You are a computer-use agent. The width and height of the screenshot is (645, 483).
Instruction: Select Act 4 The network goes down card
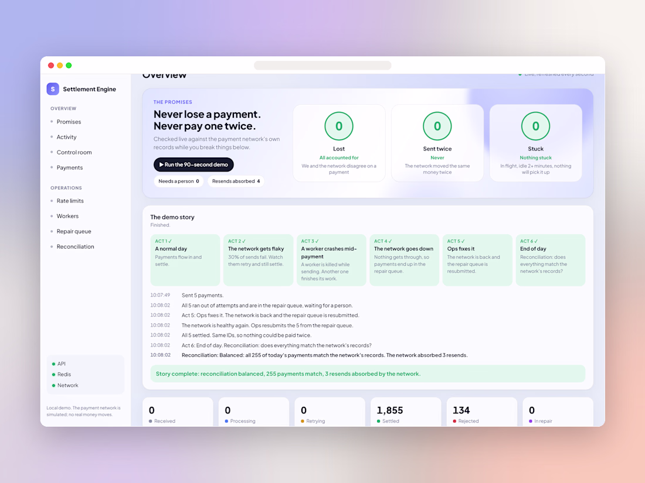pyautogui.click(x=404, y=260)
